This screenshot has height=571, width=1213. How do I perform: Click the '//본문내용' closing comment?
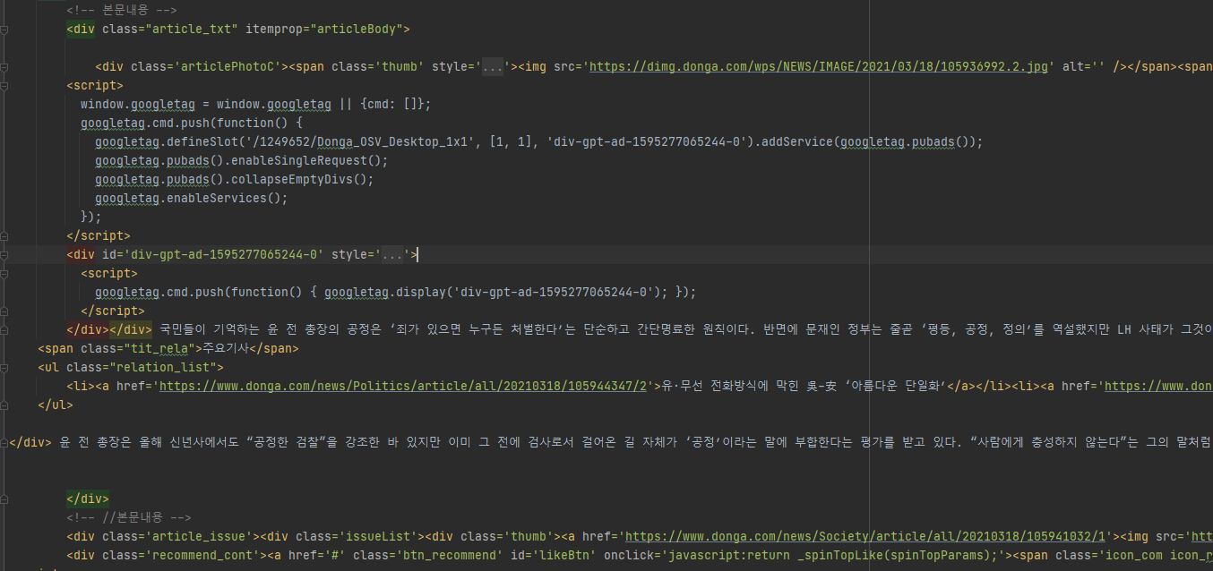point(128,517)
